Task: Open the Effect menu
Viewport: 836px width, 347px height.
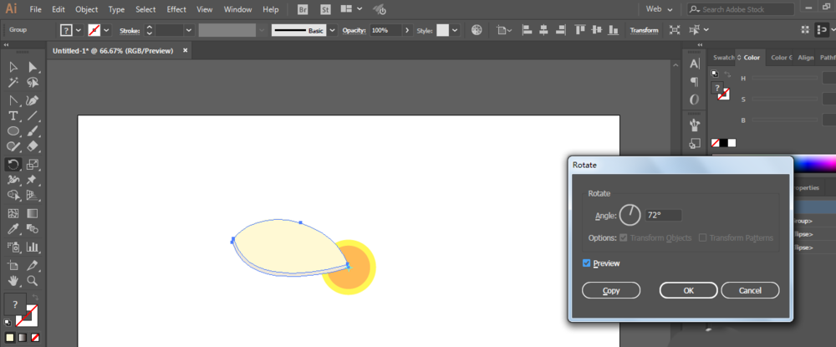Action: 176,9
